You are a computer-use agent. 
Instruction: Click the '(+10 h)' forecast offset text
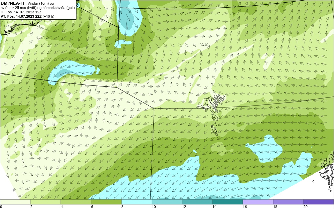[48, 16]
